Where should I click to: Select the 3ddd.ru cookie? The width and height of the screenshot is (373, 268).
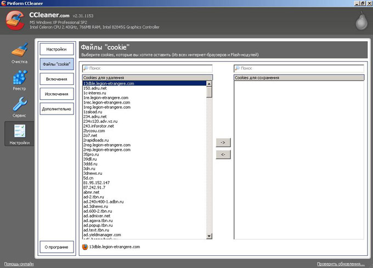pos(144,164)
